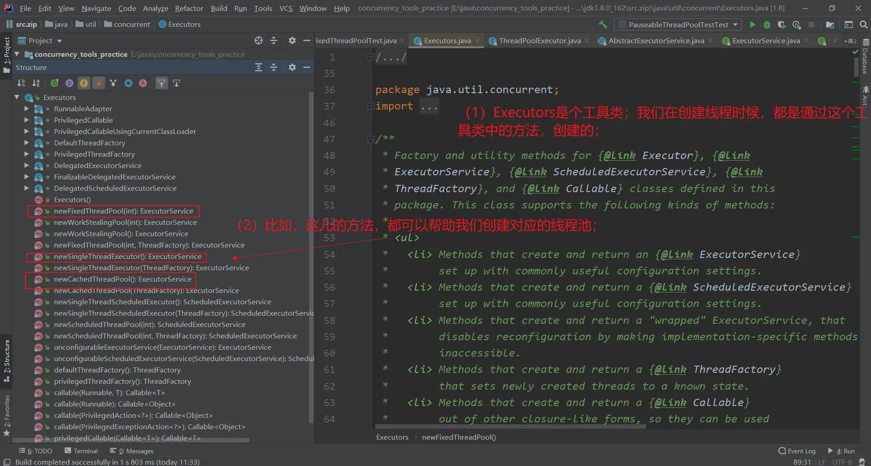Start debugging with the bug icon
This screenshot has height=466, width=871.
point(767,25)
